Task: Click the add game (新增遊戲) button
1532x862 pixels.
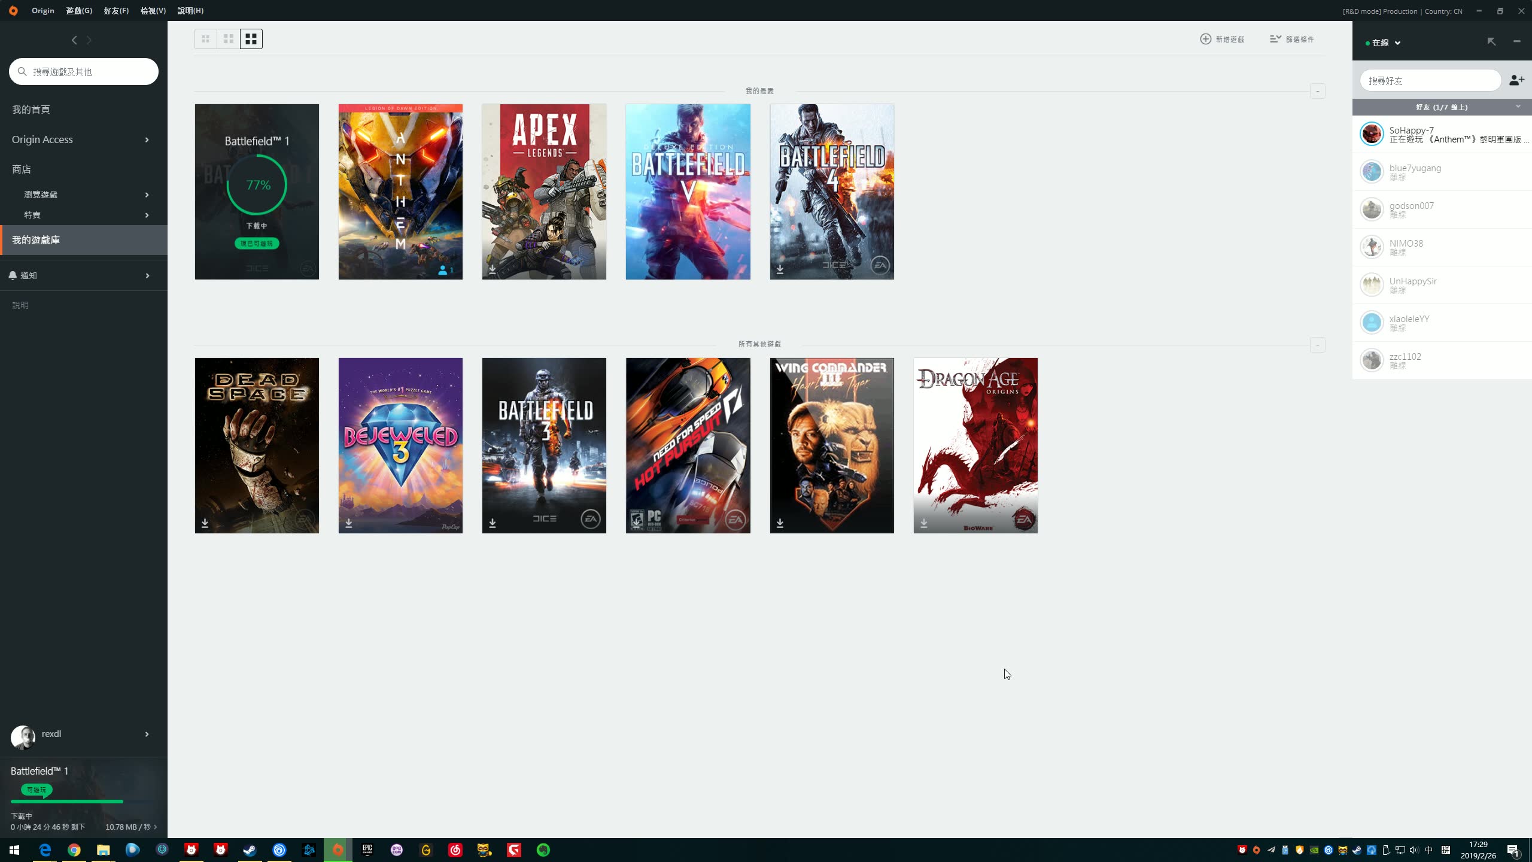Action: (1222, 39)
